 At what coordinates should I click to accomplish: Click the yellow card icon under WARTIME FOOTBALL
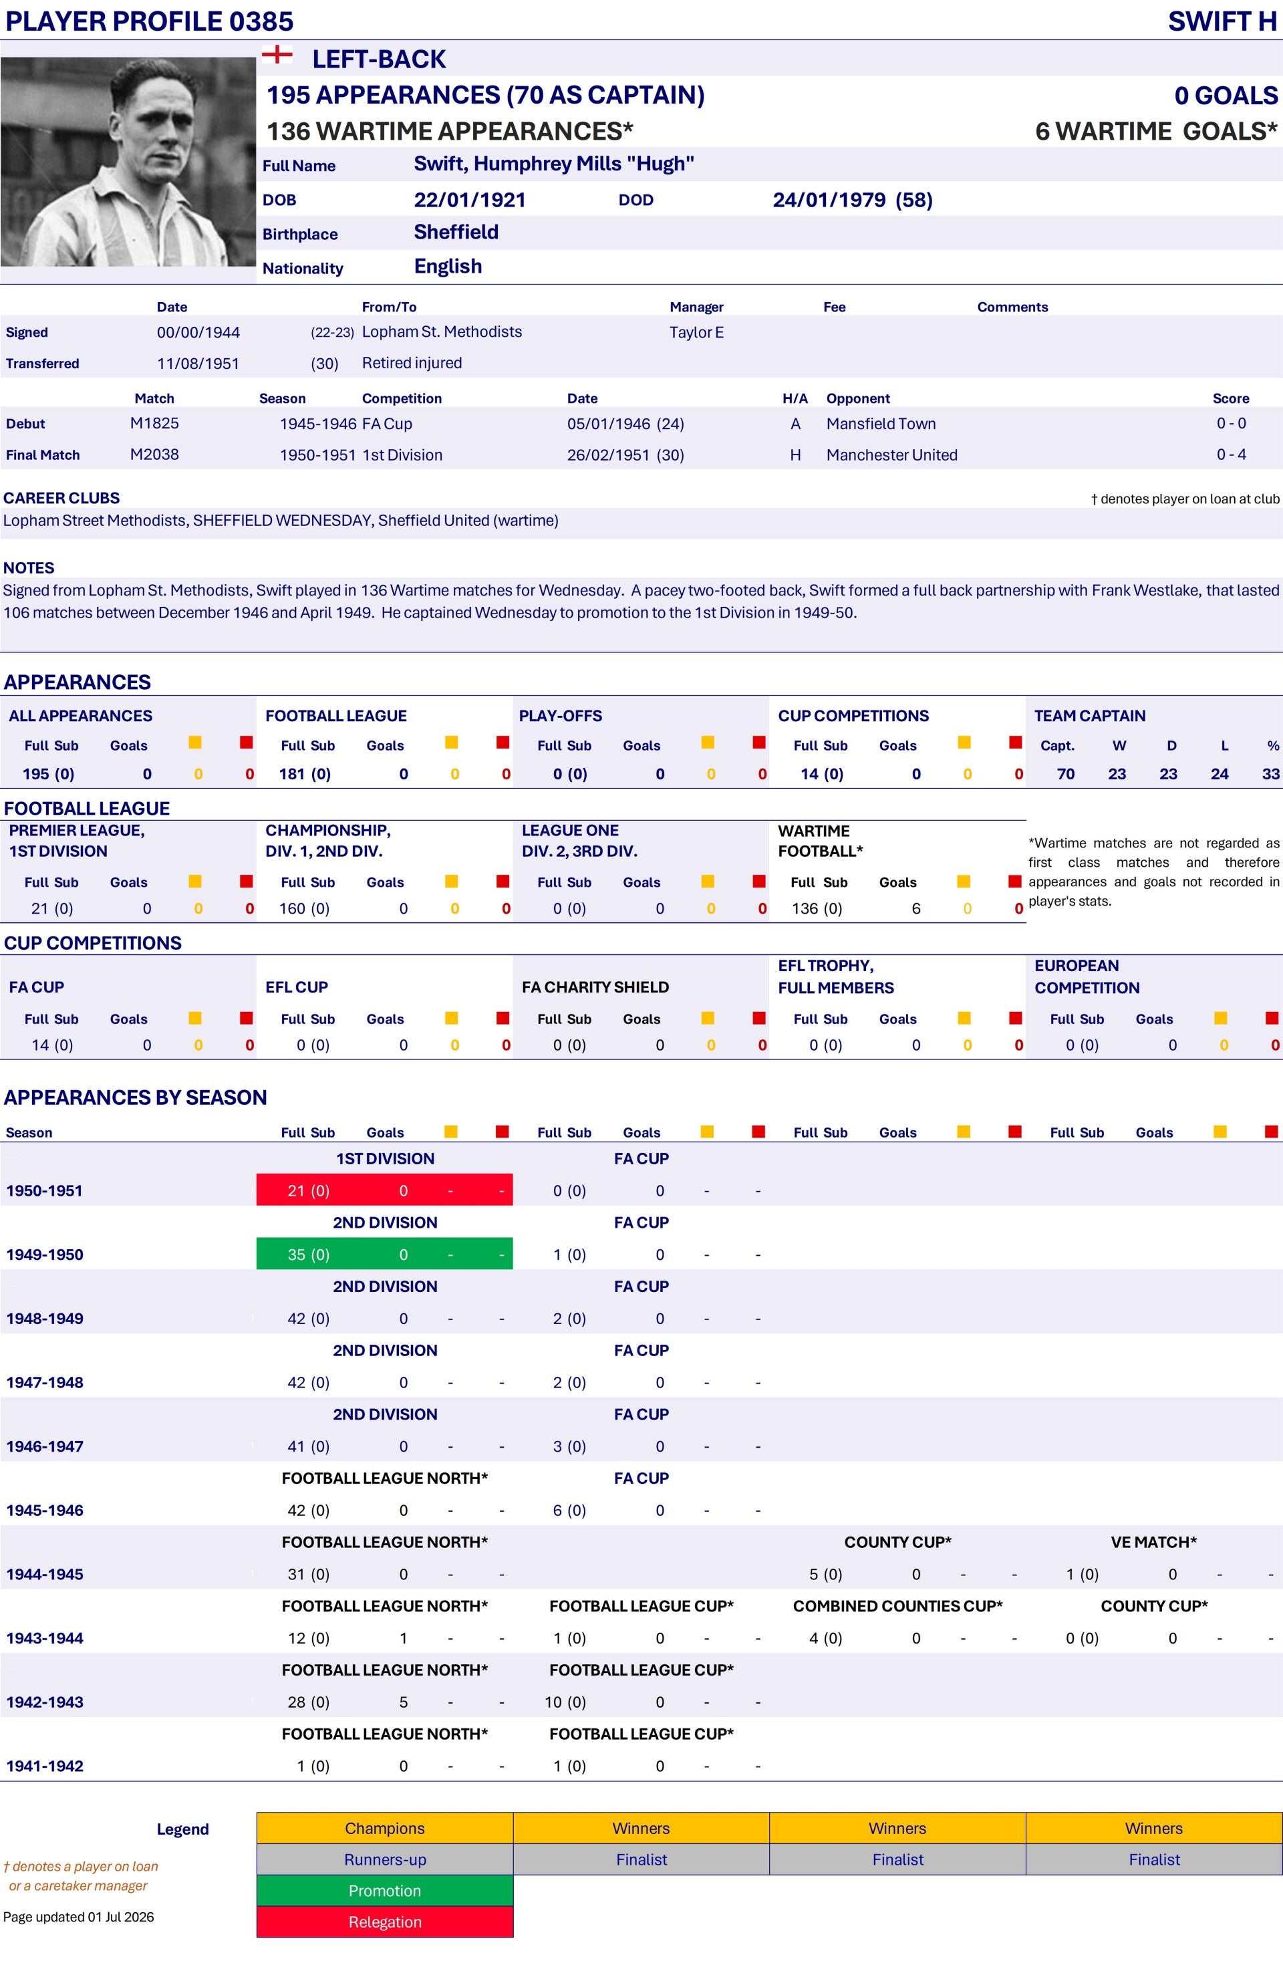[964, 881]
